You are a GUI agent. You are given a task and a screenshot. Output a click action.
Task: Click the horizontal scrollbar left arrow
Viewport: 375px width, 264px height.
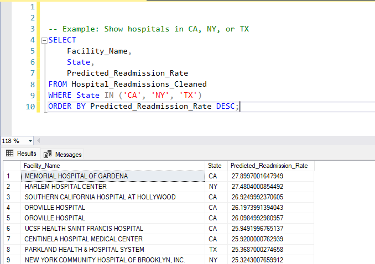click(x=38, y=141)
